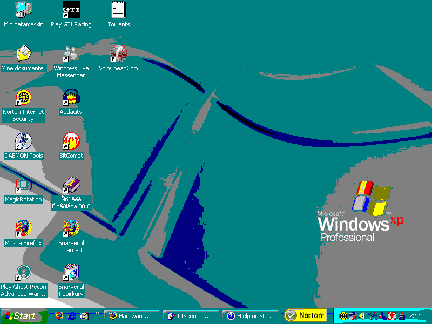
Task: Launch Internet Explorer from Quick Launch
Action: [72, 316]
